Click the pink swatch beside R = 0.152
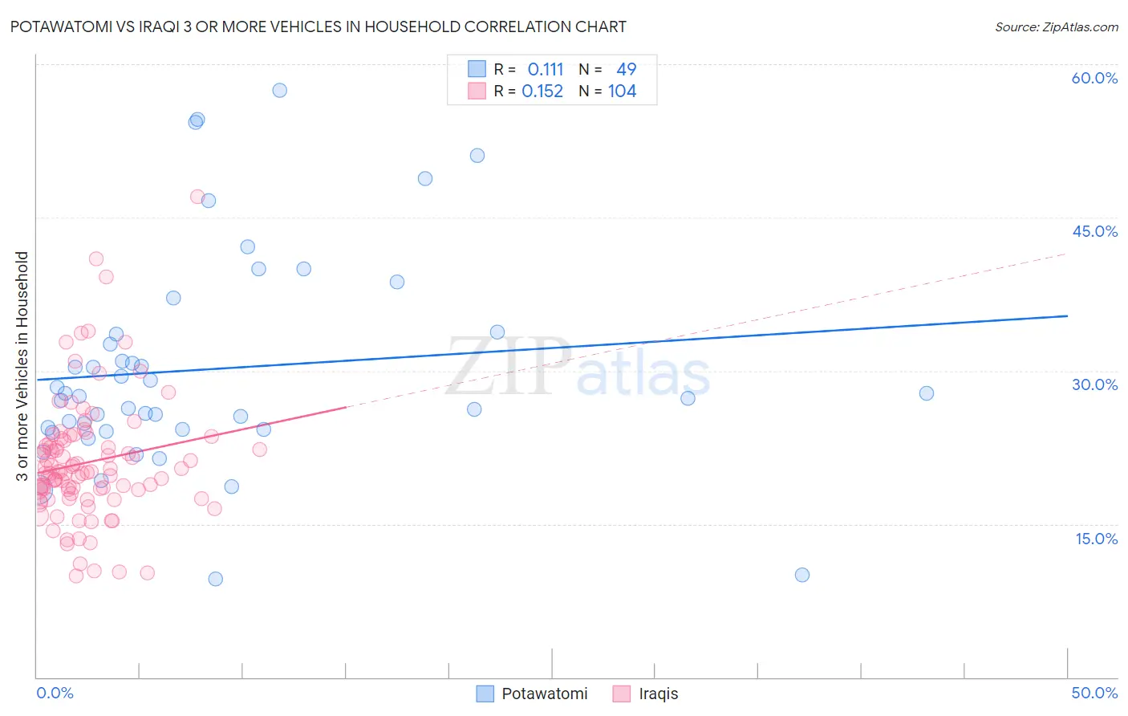1128x716 pixels. point(477,91)
